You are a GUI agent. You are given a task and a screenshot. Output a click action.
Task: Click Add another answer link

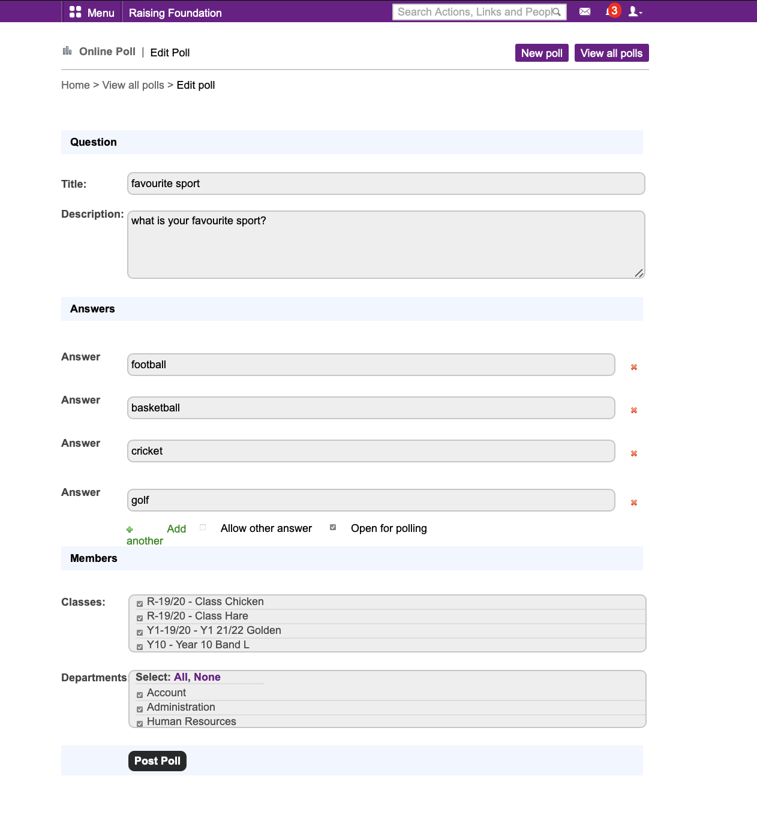click(156, 534)
